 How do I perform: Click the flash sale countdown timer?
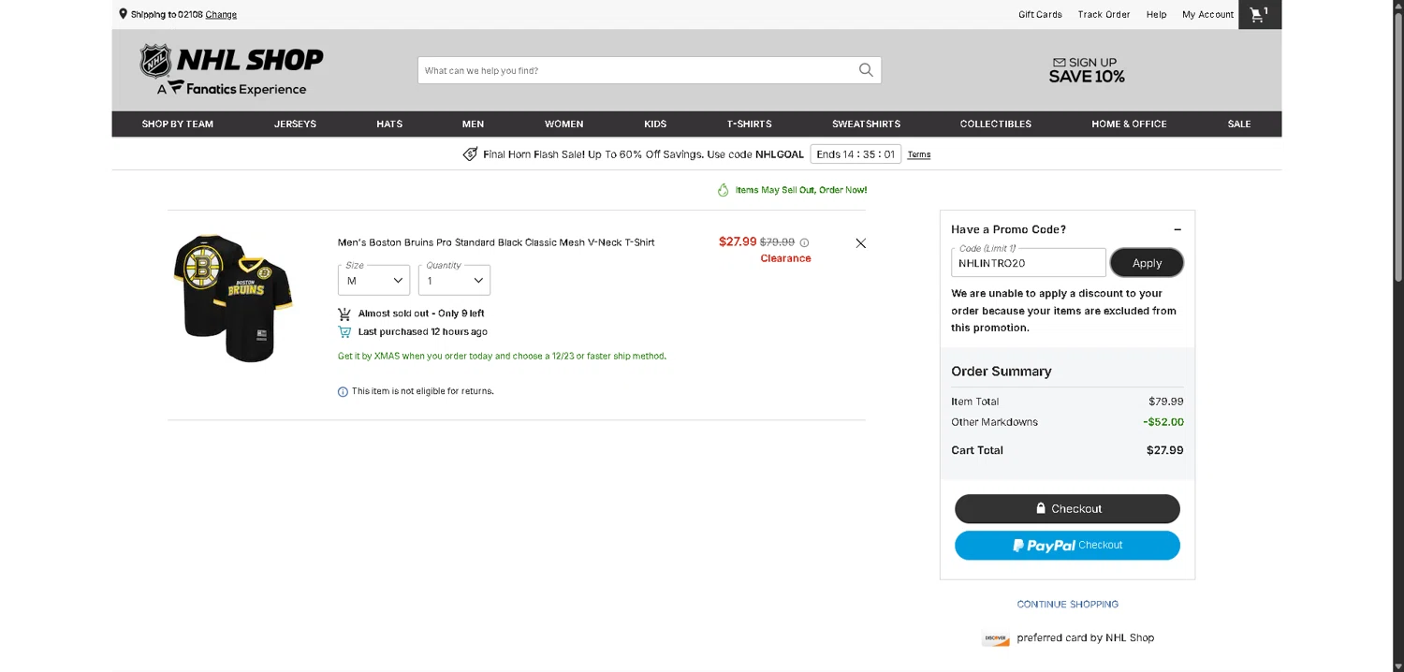pyautogui.click(x=856, y=154)
